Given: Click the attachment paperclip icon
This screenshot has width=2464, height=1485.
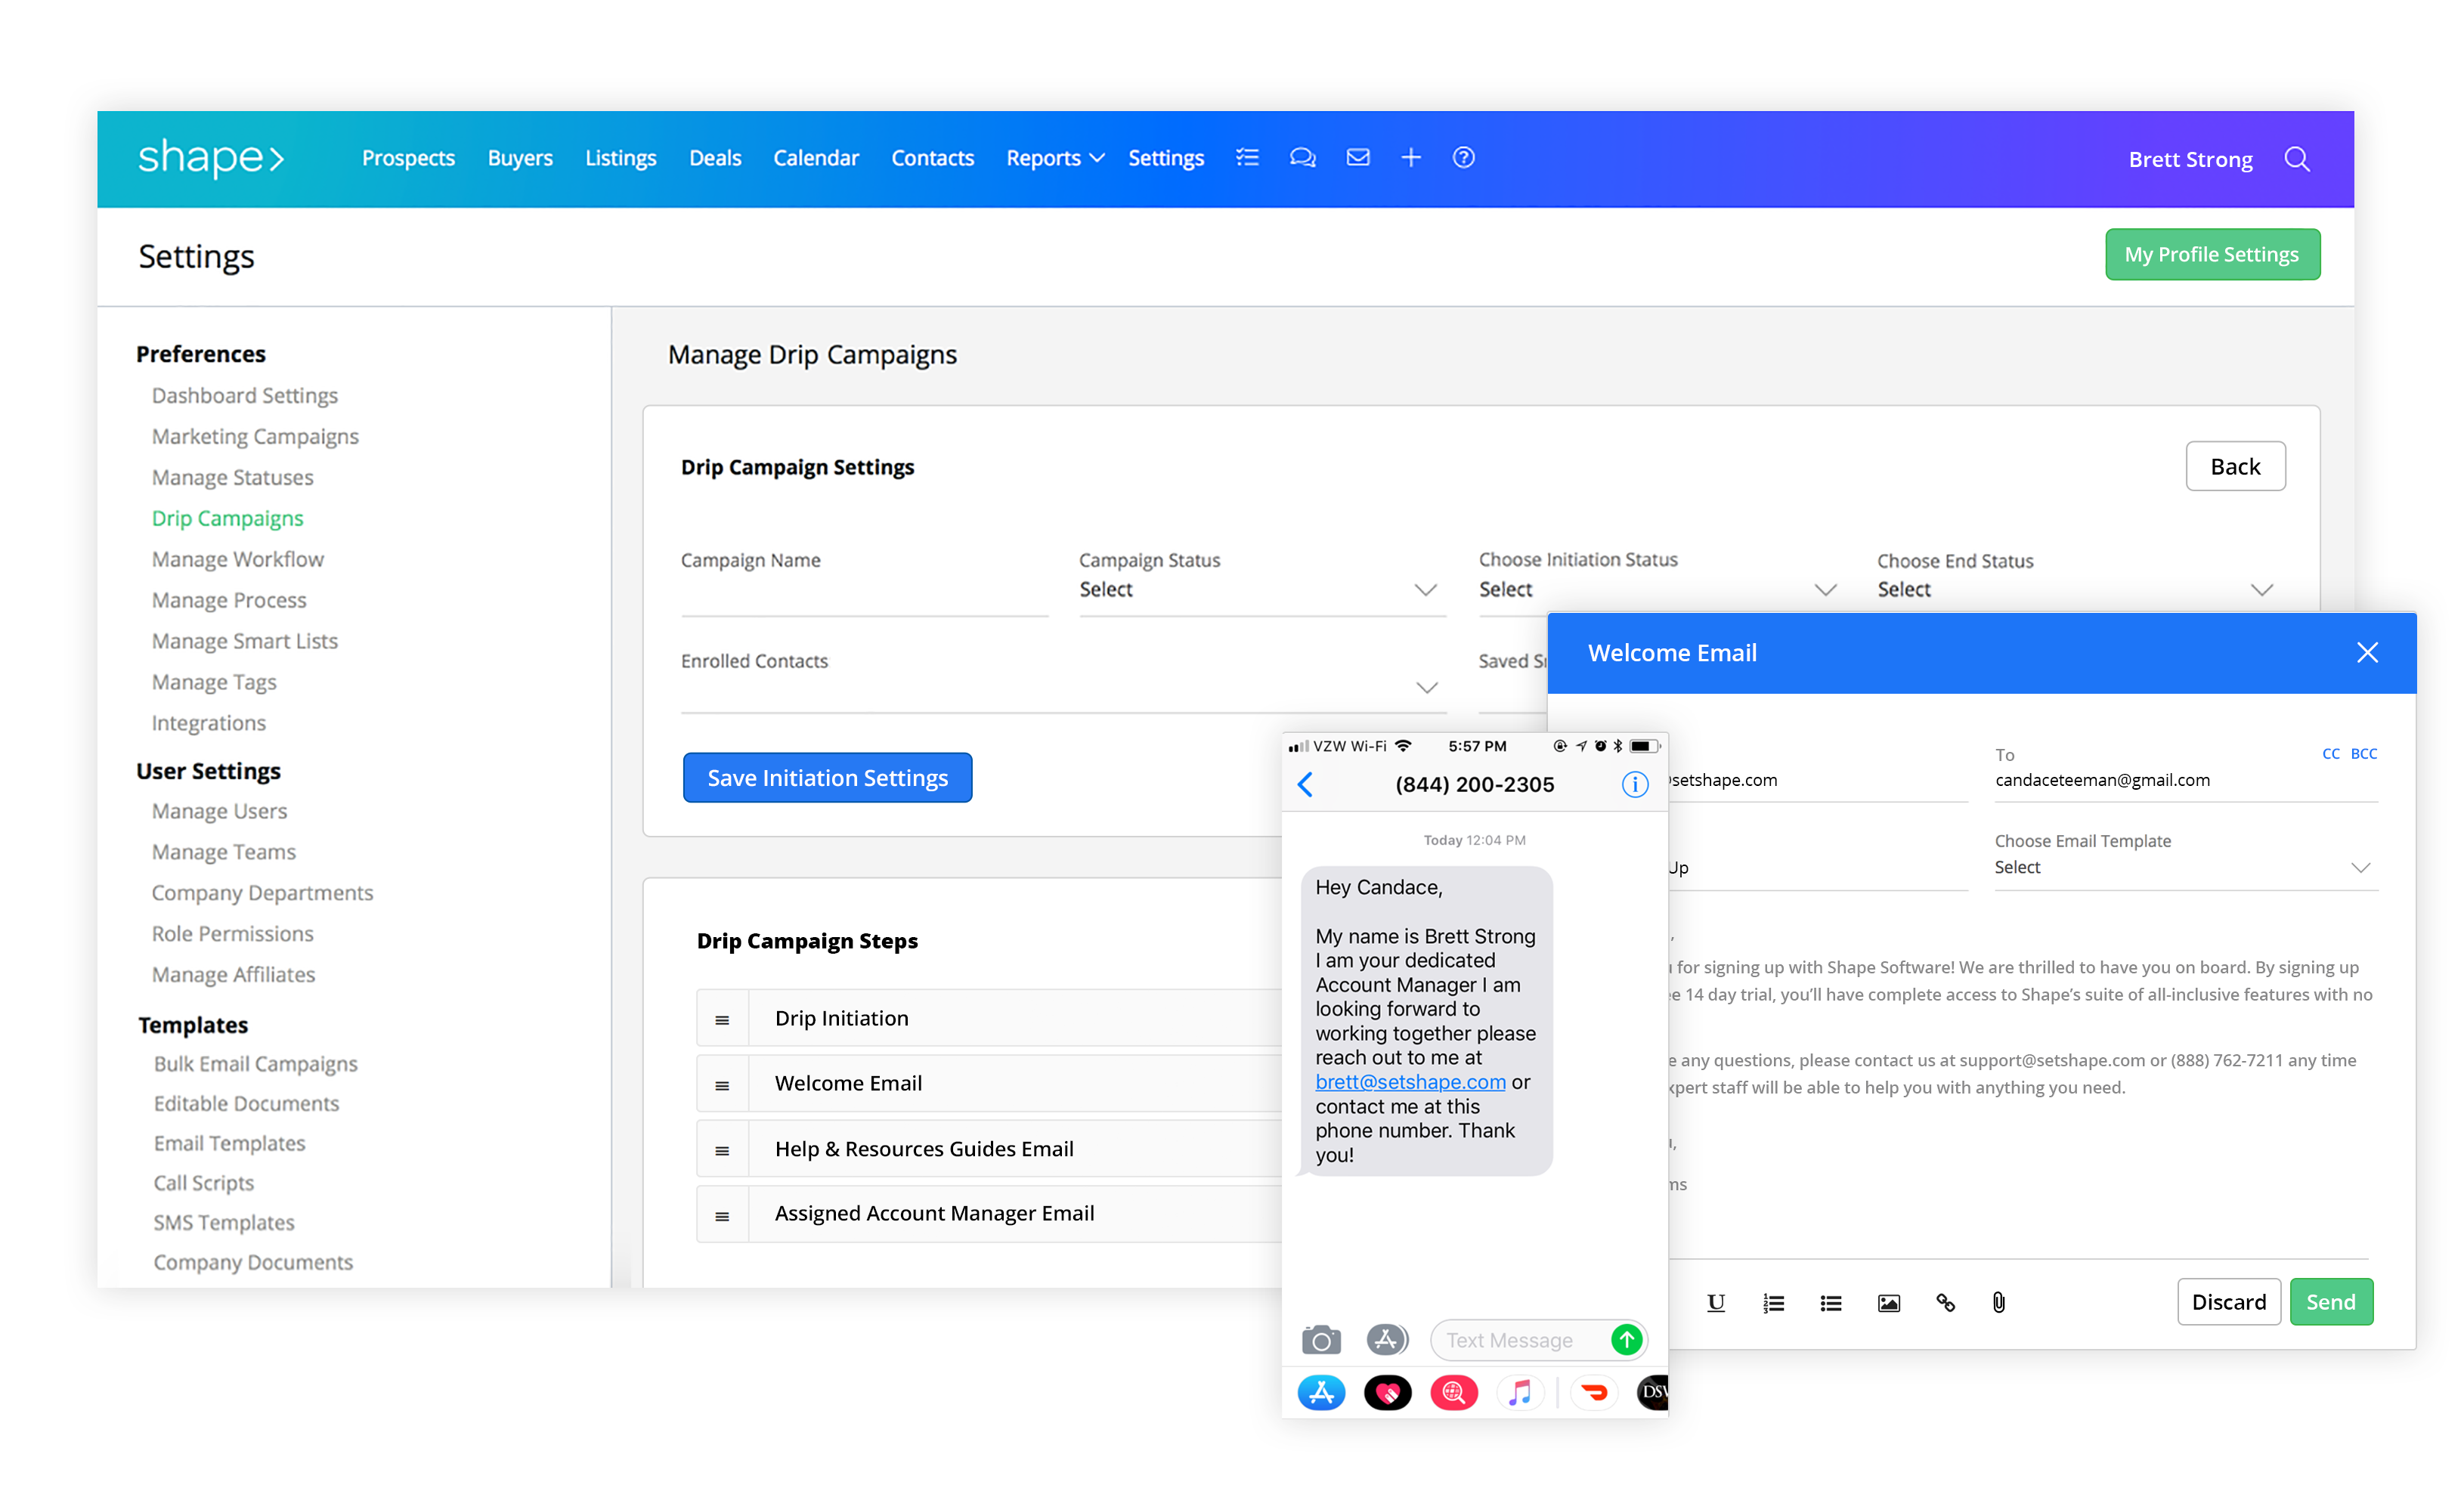Looking at the screenshot, I should pos(1998,1302).
